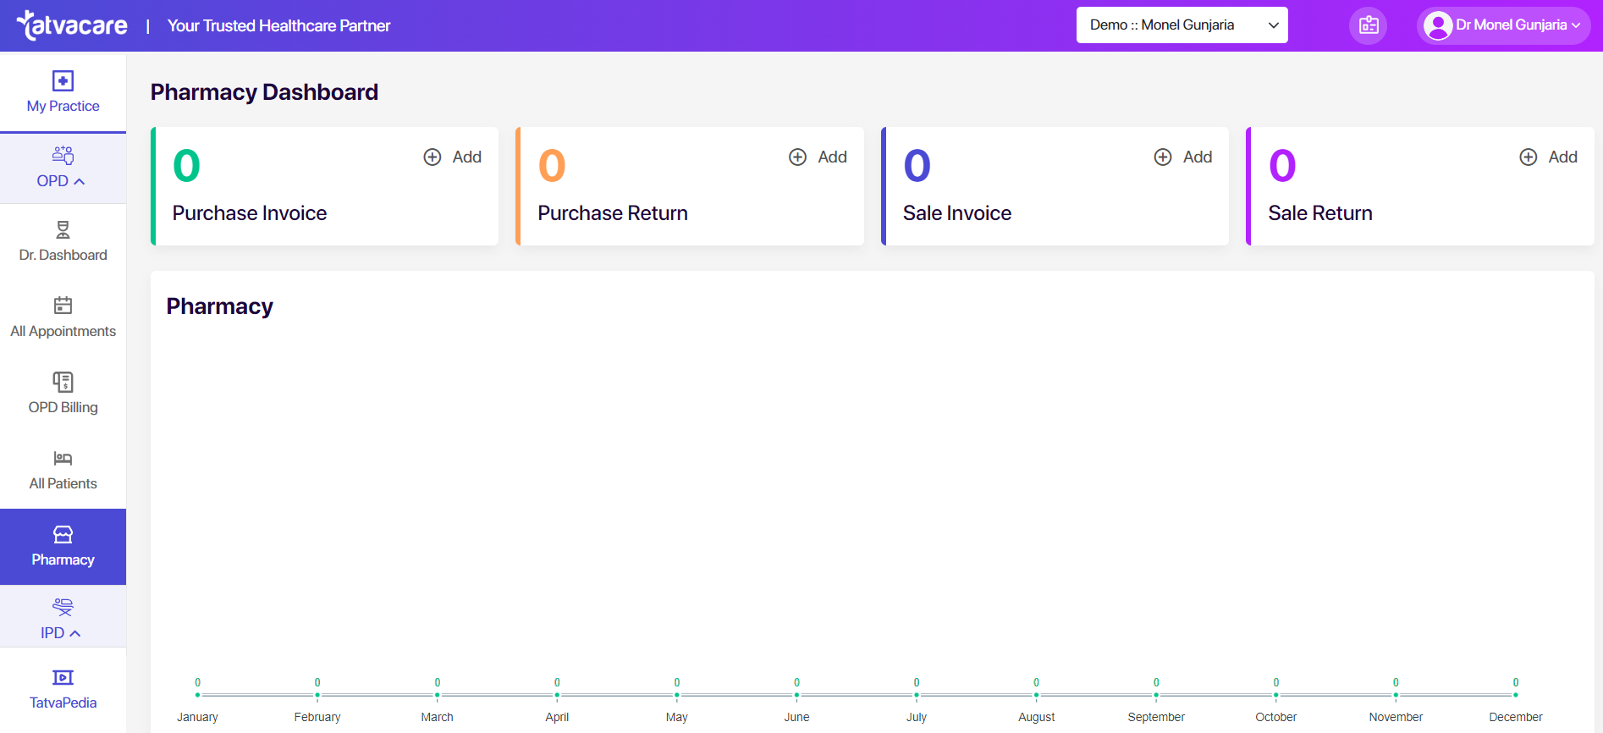Image resolution: width=1603 pixels, height=733 pixels.
Task: Click the Tatvacare logo in header
Action: [x=72, y=25]
